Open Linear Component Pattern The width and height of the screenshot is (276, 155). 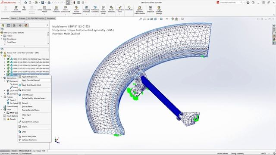(x=44, y=9)
